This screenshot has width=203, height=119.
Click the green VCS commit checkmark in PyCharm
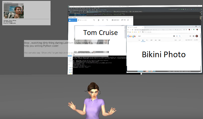point(195,9)
